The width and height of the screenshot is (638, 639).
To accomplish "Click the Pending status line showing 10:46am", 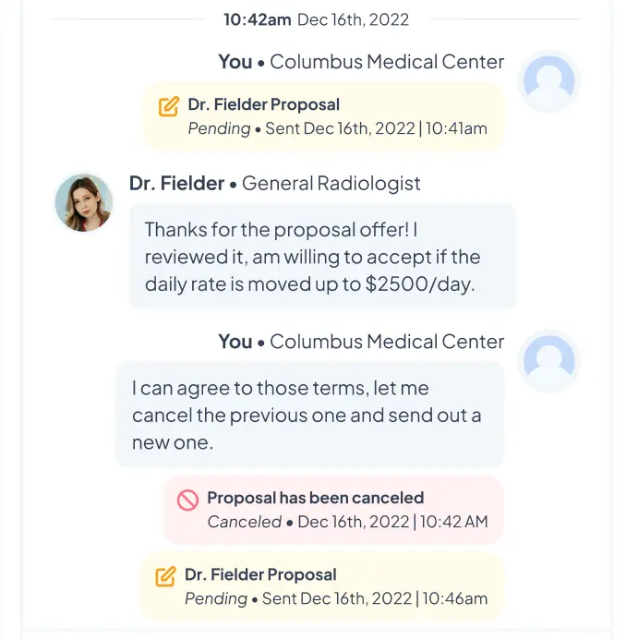I will point(336,598).
